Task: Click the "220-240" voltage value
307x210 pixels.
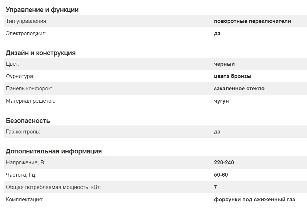Action: click(224, 162)
